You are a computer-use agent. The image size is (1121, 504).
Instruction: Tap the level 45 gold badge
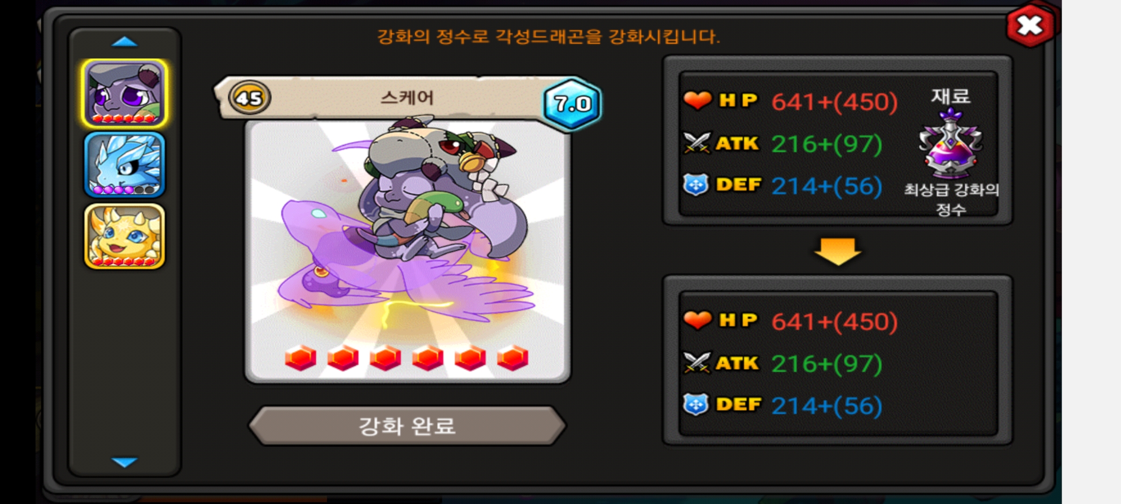pyautogui.click(x=249, y=98)
